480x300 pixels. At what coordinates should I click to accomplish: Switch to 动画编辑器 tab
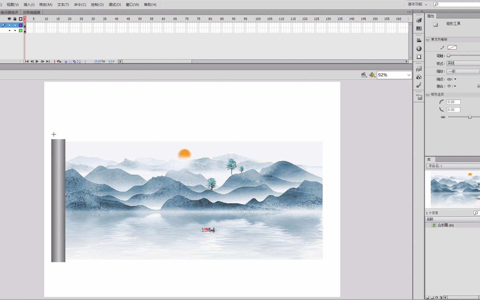pos(32,12)
